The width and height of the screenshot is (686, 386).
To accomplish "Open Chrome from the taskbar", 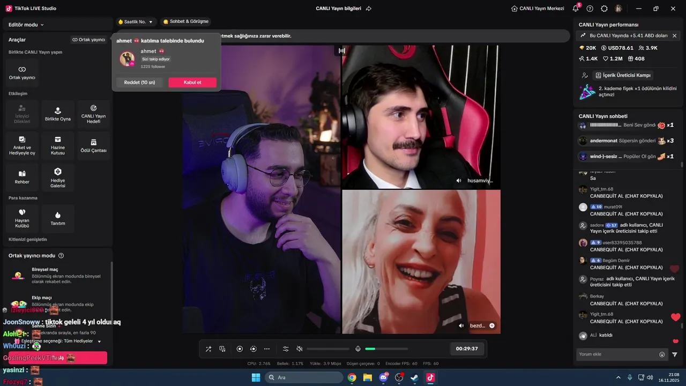I will pyautogui.click(x=352, y=377).
